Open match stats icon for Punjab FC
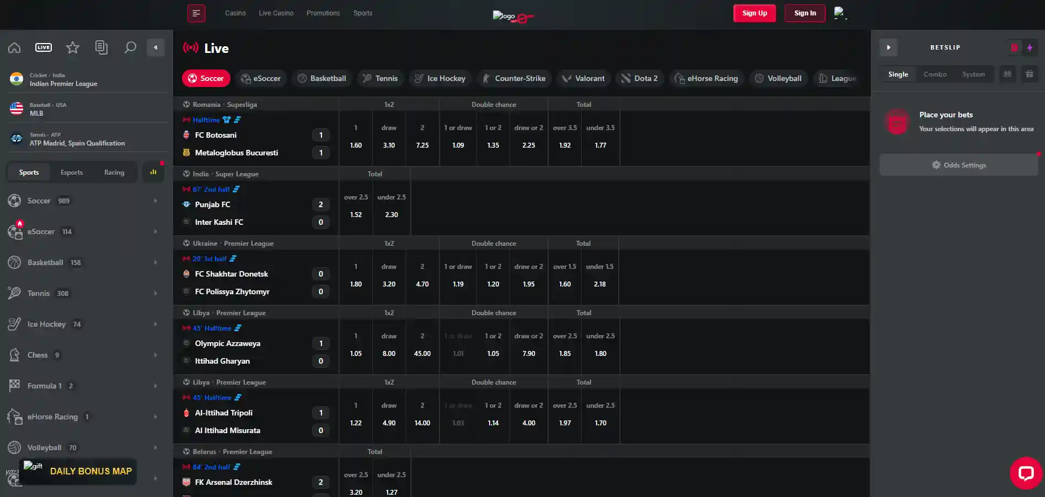Image resolution: width=1045 pixels, height=497 pixels. click(x=237, y=189)
